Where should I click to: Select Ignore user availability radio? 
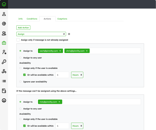tap(20, 82)
